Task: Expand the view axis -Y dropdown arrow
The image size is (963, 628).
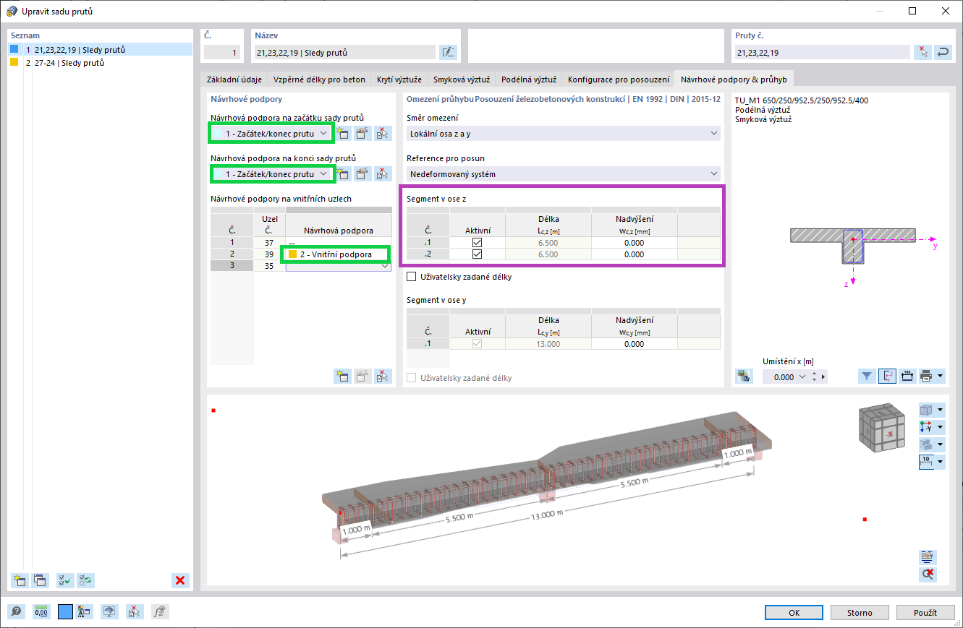Action: tap(940, 427)
